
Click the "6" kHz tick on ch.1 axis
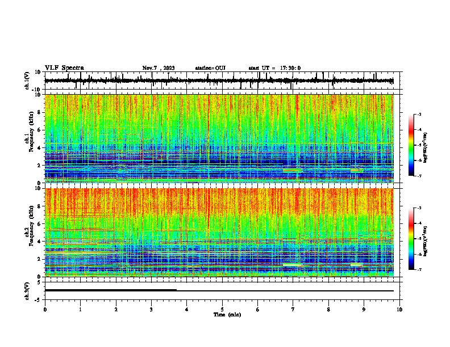click(x=39, y=130)
